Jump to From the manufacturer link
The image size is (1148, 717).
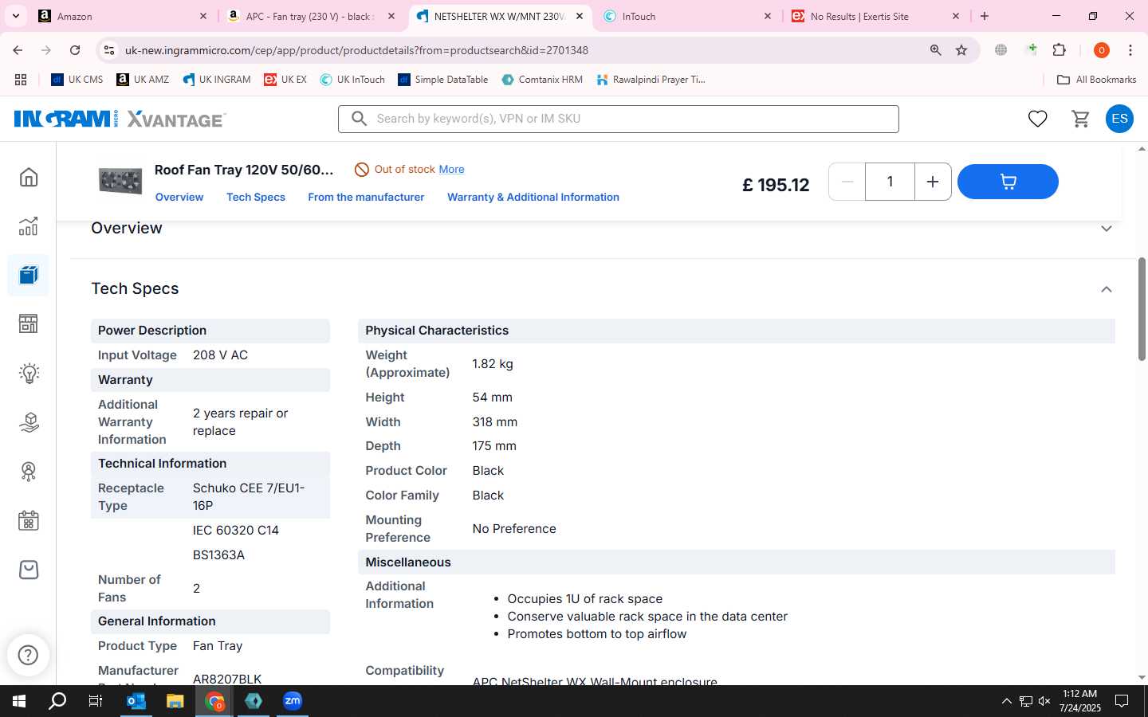366,197
